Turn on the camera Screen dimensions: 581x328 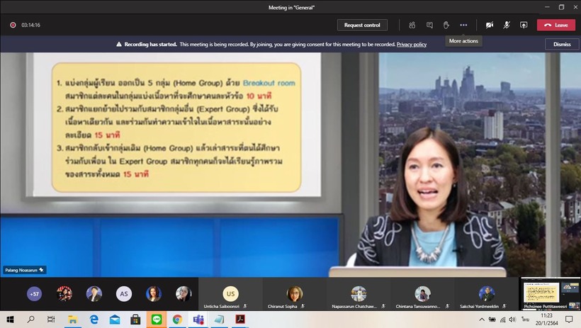tap(489, 25)
